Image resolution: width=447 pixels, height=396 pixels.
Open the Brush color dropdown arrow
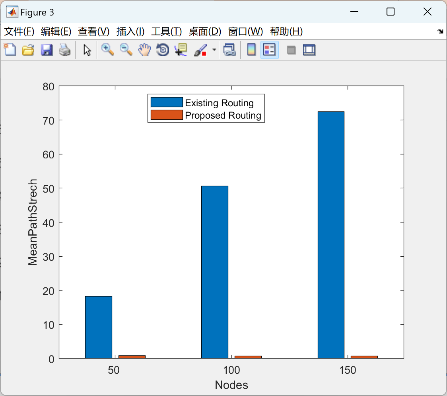214,50
